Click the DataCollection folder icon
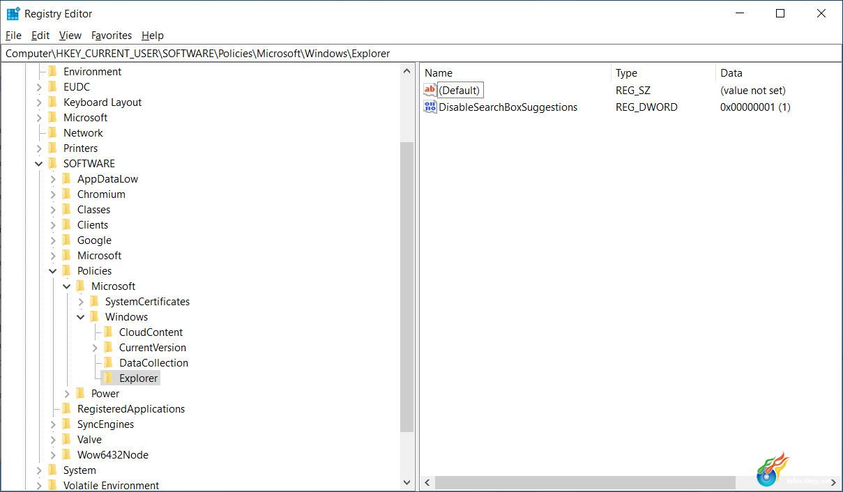This screenshot has height=492, width=843. (x=108, y=362)
